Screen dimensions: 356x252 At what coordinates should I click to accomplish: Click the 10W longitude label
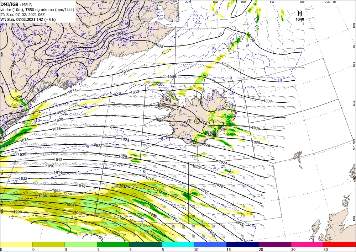(x=244, y=2)
